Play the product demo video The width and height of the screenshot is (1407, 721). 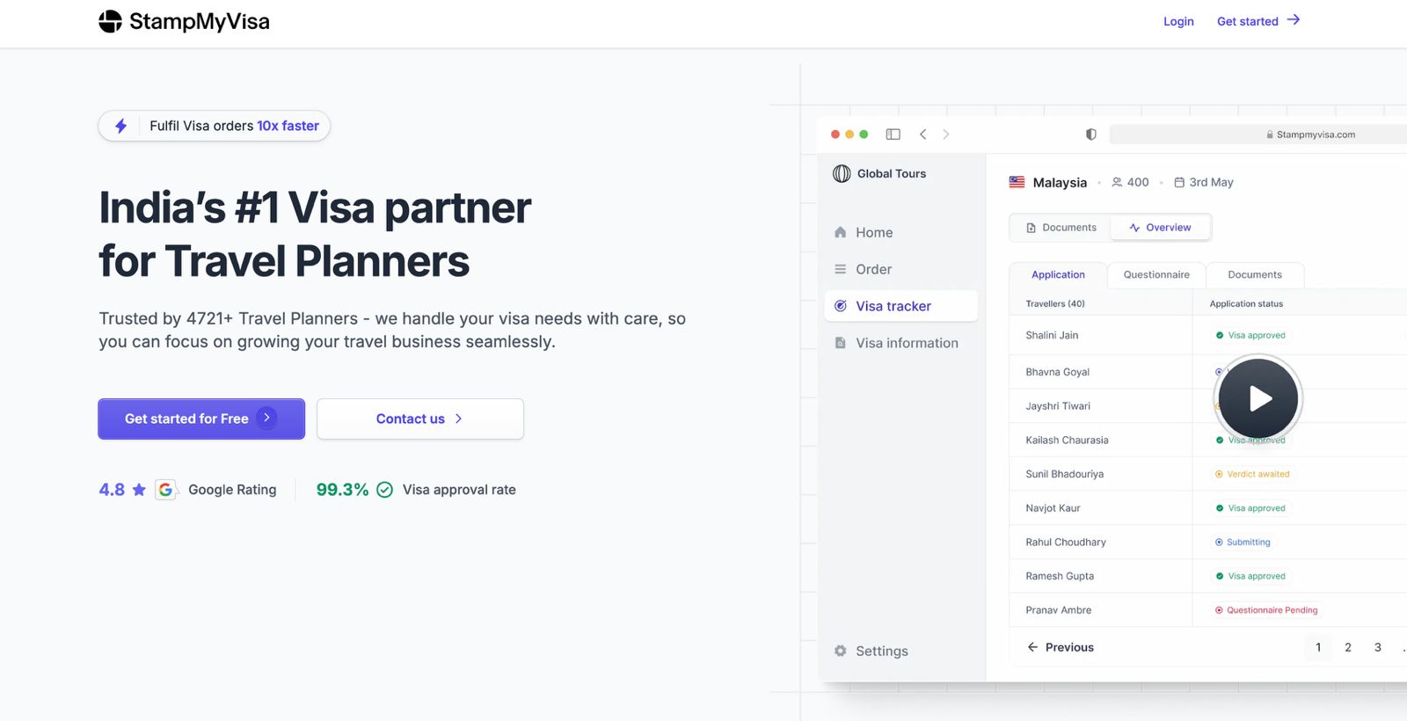pos(1258,398)
